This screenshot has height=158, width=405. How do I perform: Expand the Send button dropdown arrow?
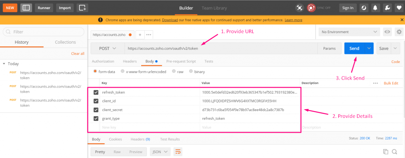pos(369,48)
